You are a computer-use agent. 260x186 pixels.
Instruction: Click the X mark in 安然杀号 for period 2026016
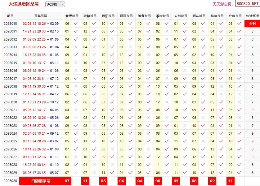pos(185,71)
